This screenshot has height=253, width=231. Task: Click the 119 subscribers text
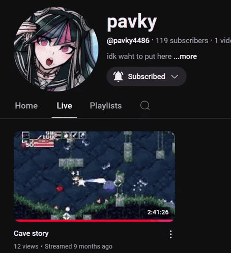182,41
